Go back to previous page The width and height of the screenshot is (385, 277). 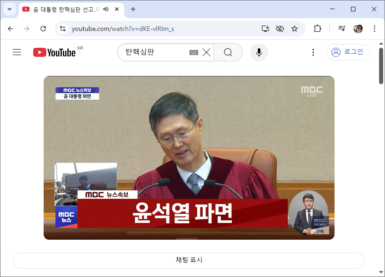point(10,29)
